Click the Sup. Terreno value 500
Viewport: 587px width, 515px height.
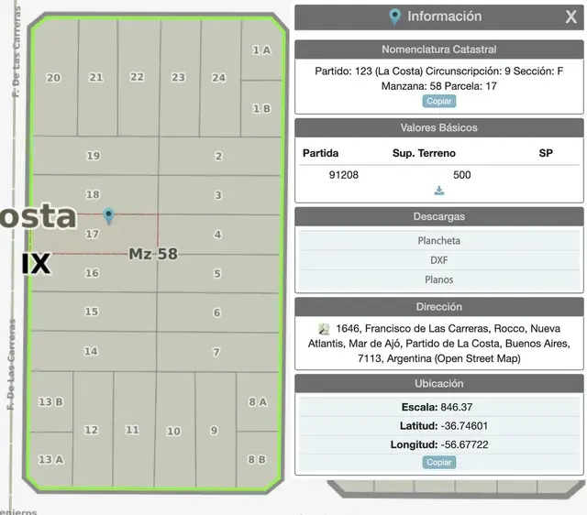(462, 175)
